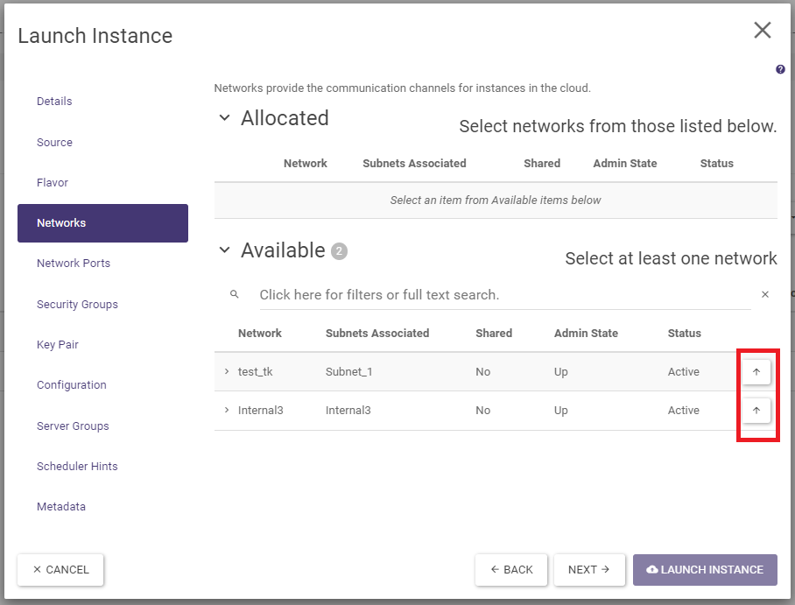795x605 pixels.
Task: Open the Details step
Action: [x=54, y=102]
